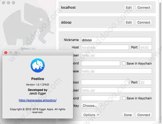
Task: Click the Version 1.3.1 (2153) text
Action: point(38,85)
